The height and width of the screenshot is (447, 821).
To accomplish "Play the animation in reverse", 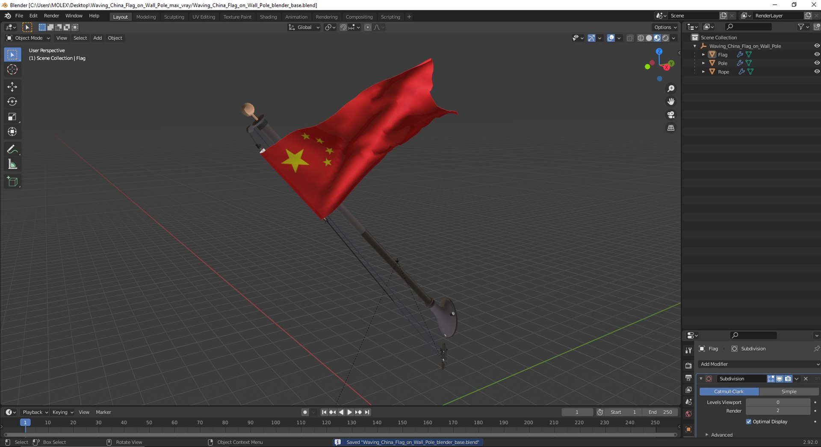I will click(341, 412).
